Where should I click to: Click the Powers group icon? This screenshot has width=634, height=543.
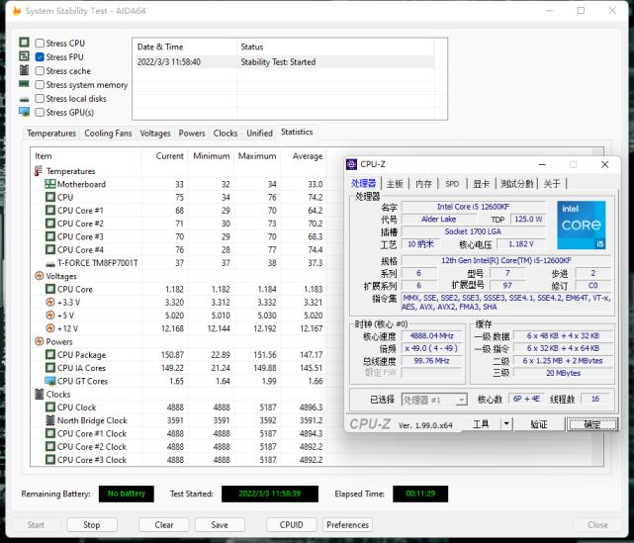coord(39,341)
